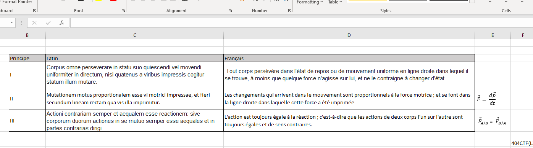Open the Conditional Formatting dropdown
The width and height of the screenshot is (533, 148).
coord(310,2)
